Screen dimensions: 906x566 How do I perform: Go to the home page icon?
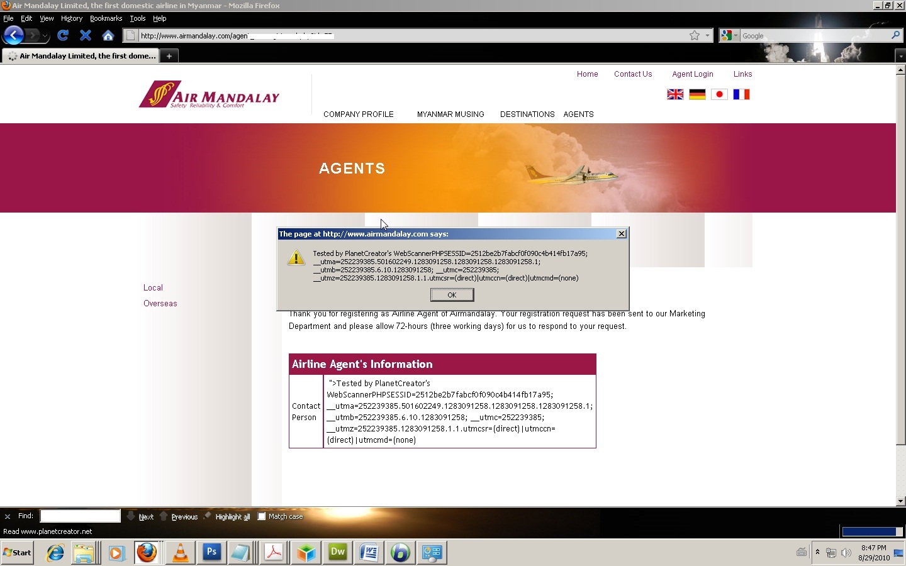108,35
